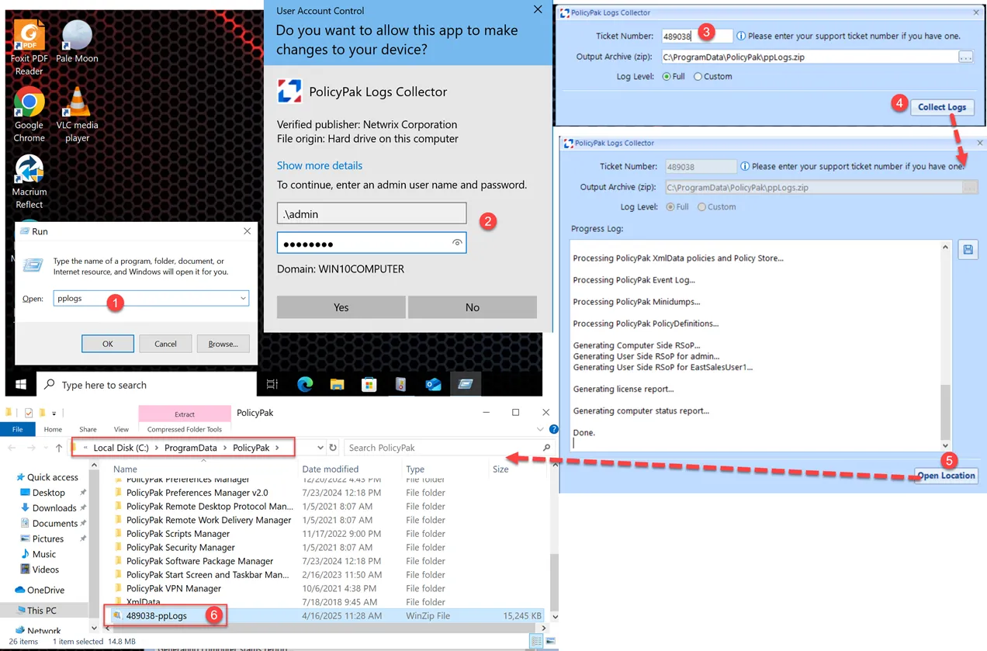Screen dimensions: 987x651
Task: Click the save log disk icon in Logs Collector
Action: pos(966,248)
